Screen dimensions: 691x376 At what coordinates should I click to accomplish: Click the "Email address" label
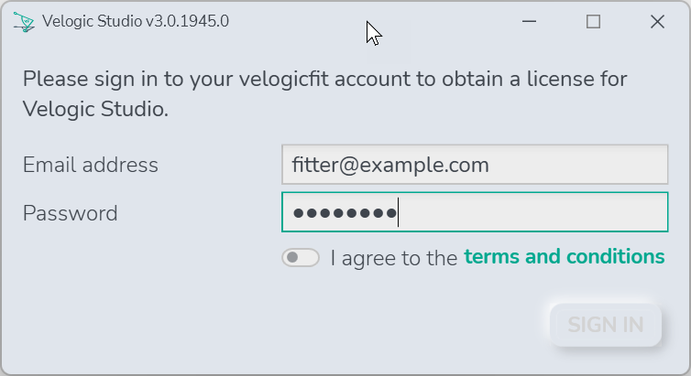coord(91,165)
